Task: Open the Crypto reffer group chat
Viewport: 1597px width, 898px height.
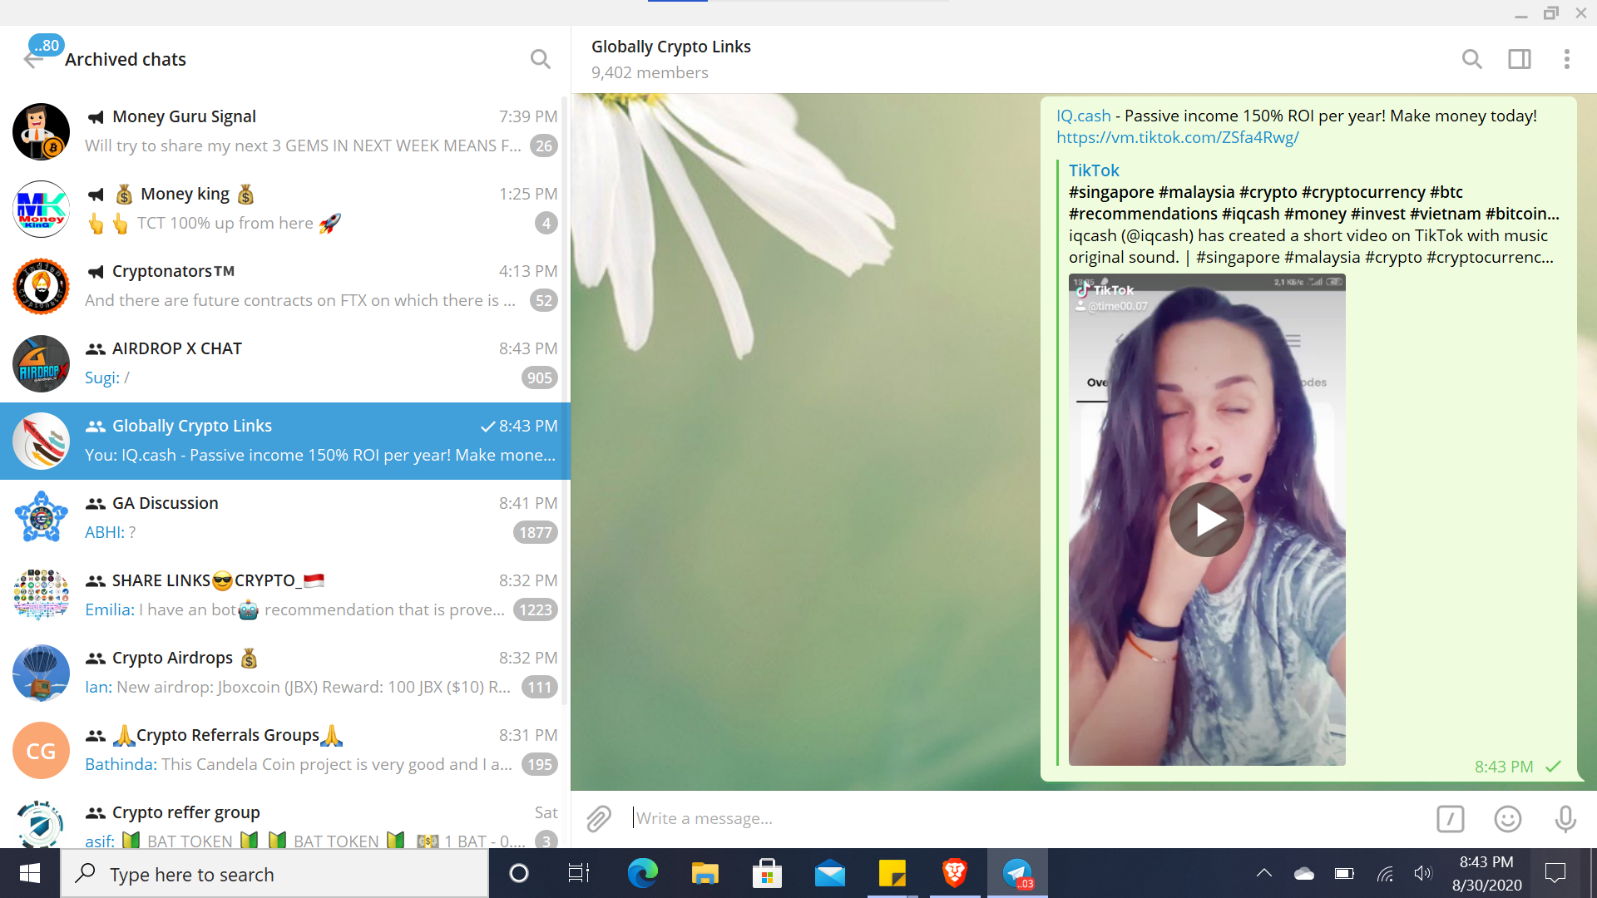Action: tap(285, 819)
